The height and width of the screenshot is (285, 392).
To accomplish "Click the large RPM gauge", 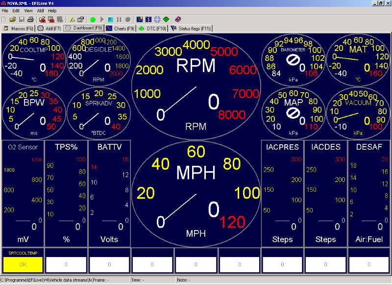I will (196, 86).
